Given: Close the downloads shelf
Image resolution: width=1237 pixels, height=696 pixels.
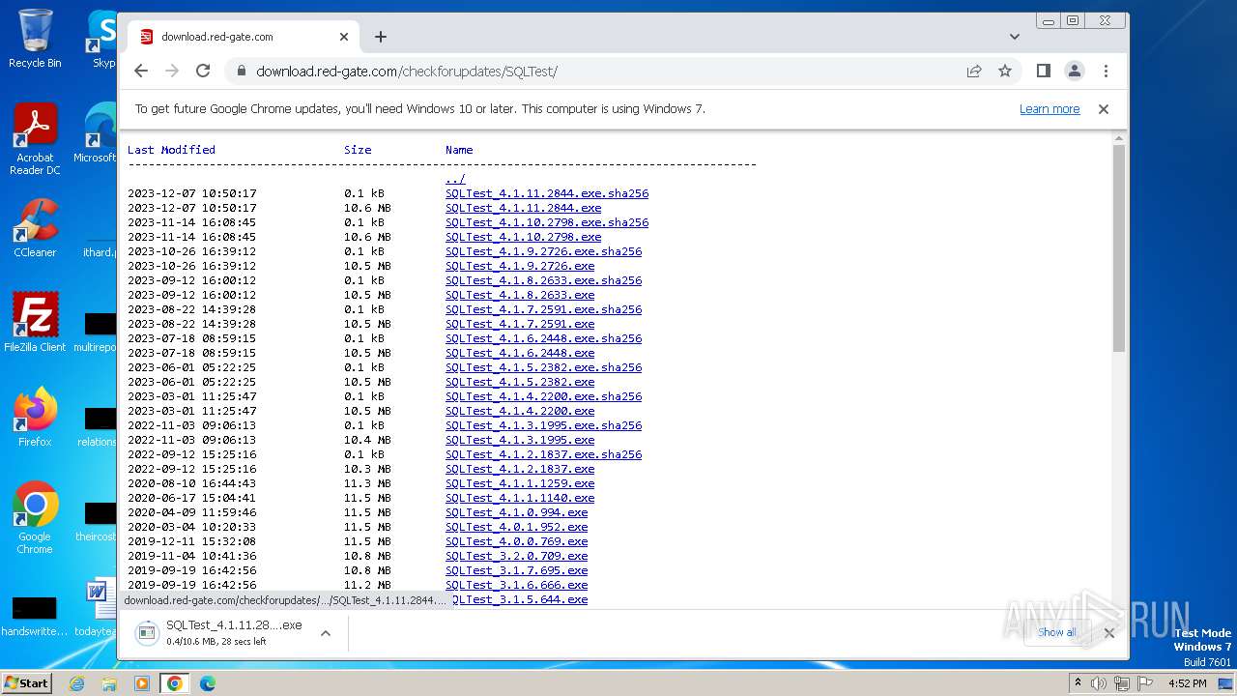Looking at the screenshot, I should (1108, 633).
